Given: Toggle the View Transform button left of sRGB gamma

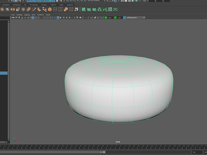Looking at the screenshot, I should pos(125,17).
